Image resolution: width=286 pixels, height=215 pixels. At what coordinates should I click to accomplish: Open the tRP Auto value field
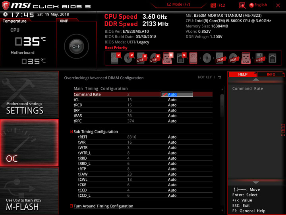coord(172,110)
